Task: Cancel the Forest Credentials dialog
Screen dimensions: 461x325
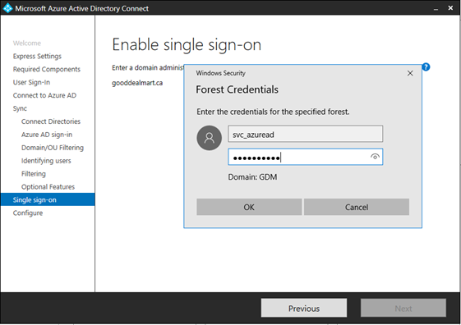Action: (357, 207)
